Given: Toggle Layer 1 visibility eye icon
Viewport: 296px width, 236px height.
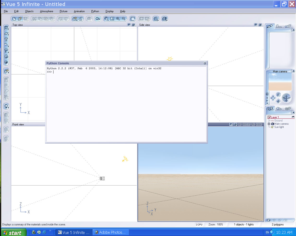Looking at the screenshot, I should click(293, 117).
